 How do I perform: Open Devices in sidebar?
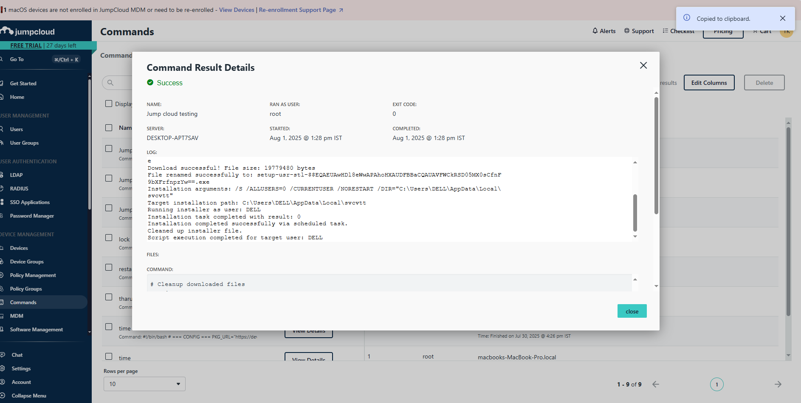(19, 248)
